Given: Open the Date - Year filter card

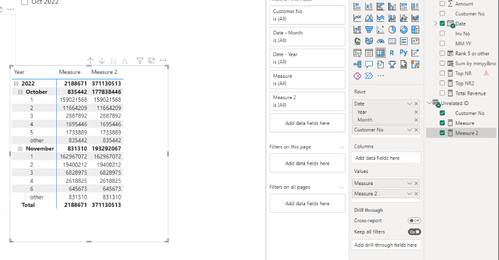Looking at the screenshot, I should pyautogui.click(x=307, y=58).
